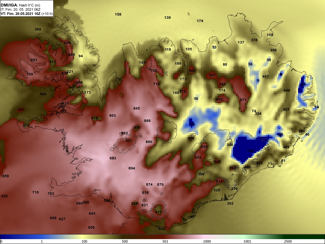The height and width of the screenshot is (244, 325).
Task: Click the map value 557
Action: click(x=212, y=75)
